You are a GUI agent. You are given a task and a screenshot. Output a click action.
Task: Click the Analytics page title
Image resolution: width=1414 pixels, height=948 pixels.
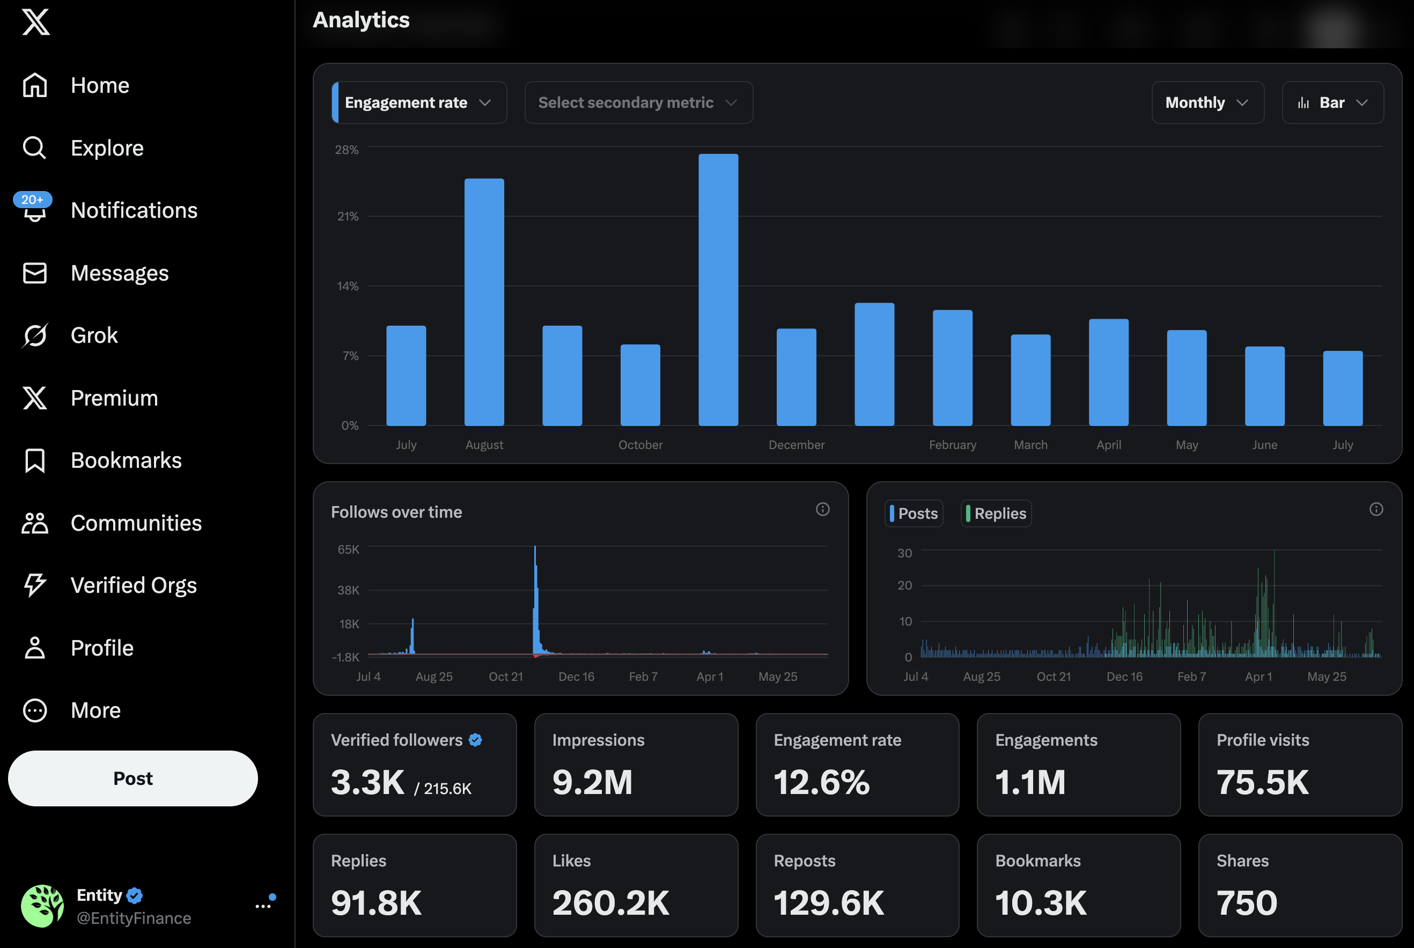[361, 20]
